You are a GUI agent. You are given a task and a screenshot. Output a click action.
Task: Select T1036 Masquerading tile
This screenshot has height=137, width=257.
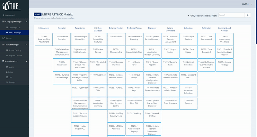116,52
